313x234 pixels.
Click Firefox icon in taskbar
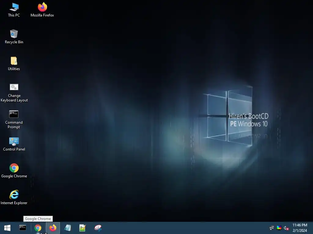coord(53,228)
